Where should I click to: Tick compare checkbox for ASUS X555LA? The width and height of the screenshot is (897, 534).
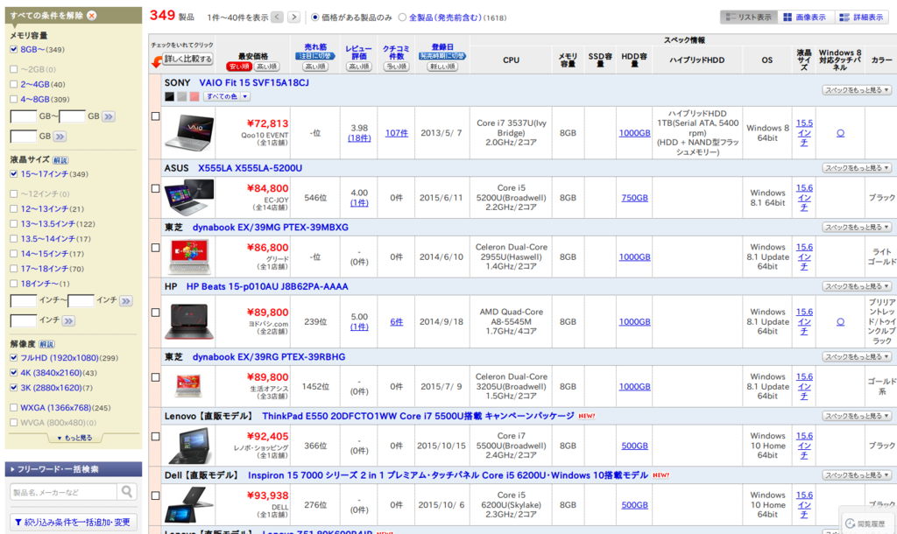(x=155, y=188)
